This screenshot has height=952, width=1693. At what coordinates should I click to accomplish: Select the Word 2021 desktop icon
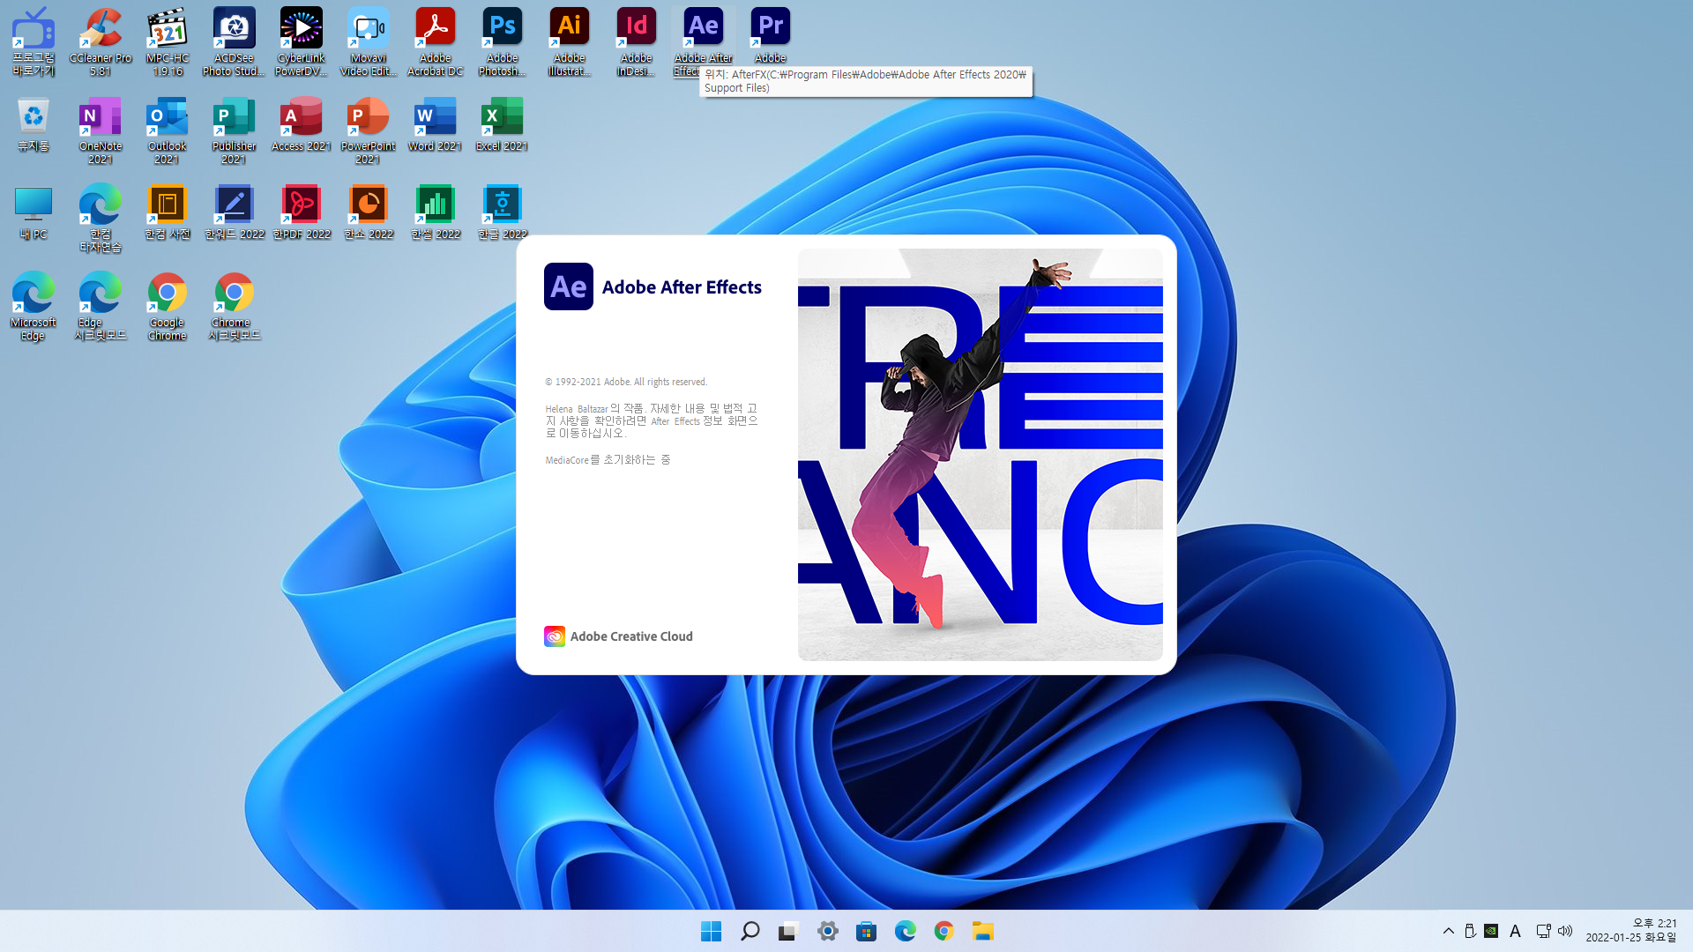click(x=435, y=117)
